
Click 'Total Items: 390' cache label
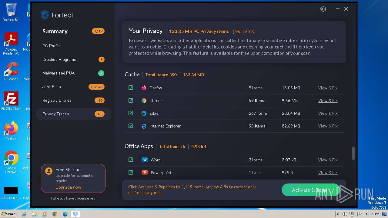[x=161, y=75]
